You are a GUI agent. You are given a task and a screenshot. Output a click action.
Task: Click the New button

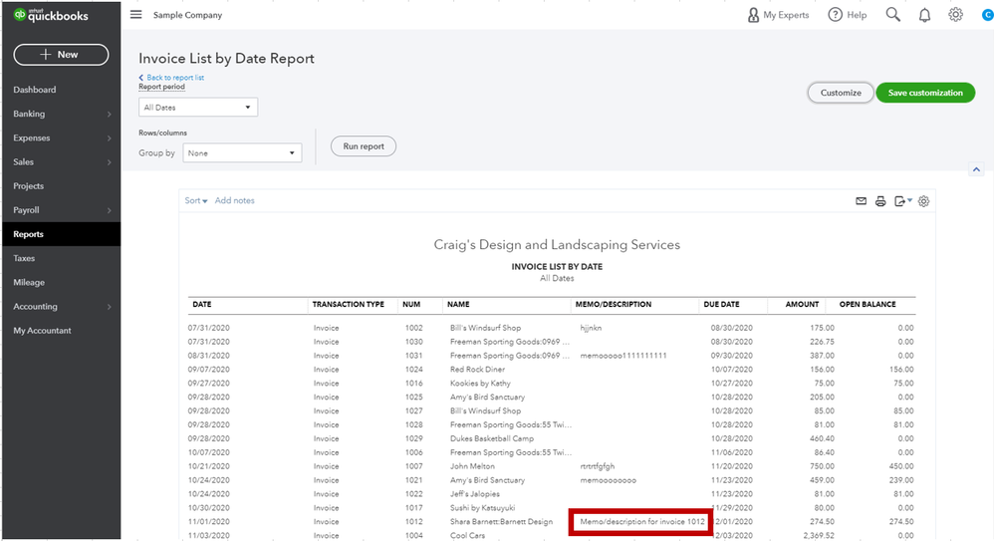click(x=61, y=55)
